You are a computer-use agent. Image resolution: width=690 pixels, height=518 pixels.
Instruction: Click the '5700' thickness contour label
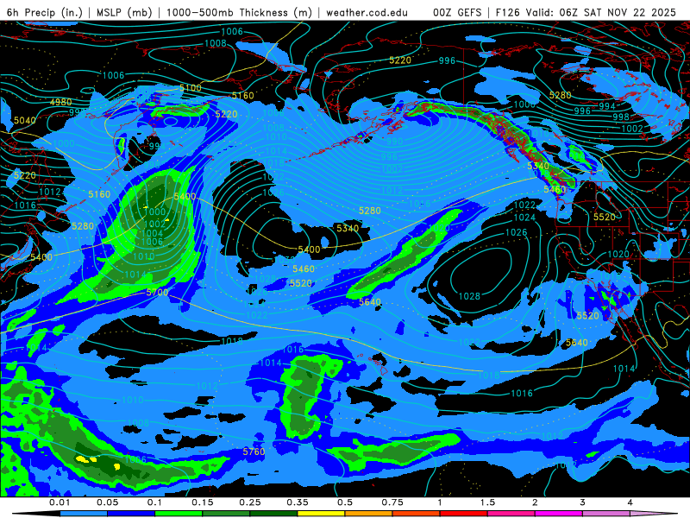point(157,292)
